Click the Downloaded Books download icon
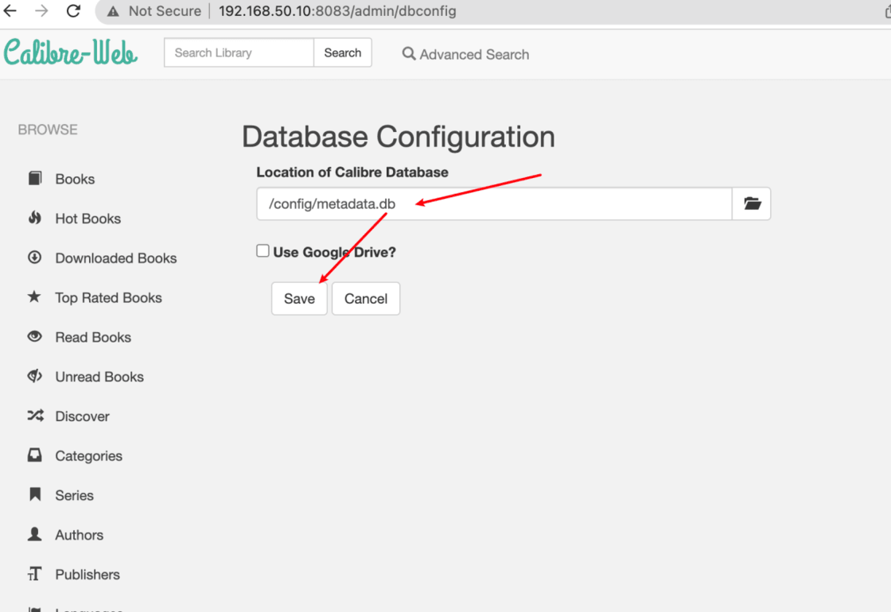This screenshot has width=891, height=612. [35, 258]
